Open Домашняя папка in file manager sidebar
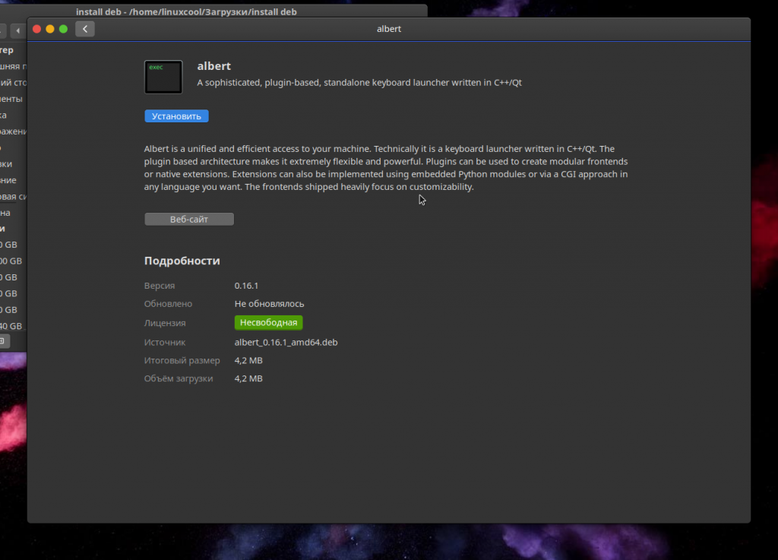 click(x=13, y=66)
